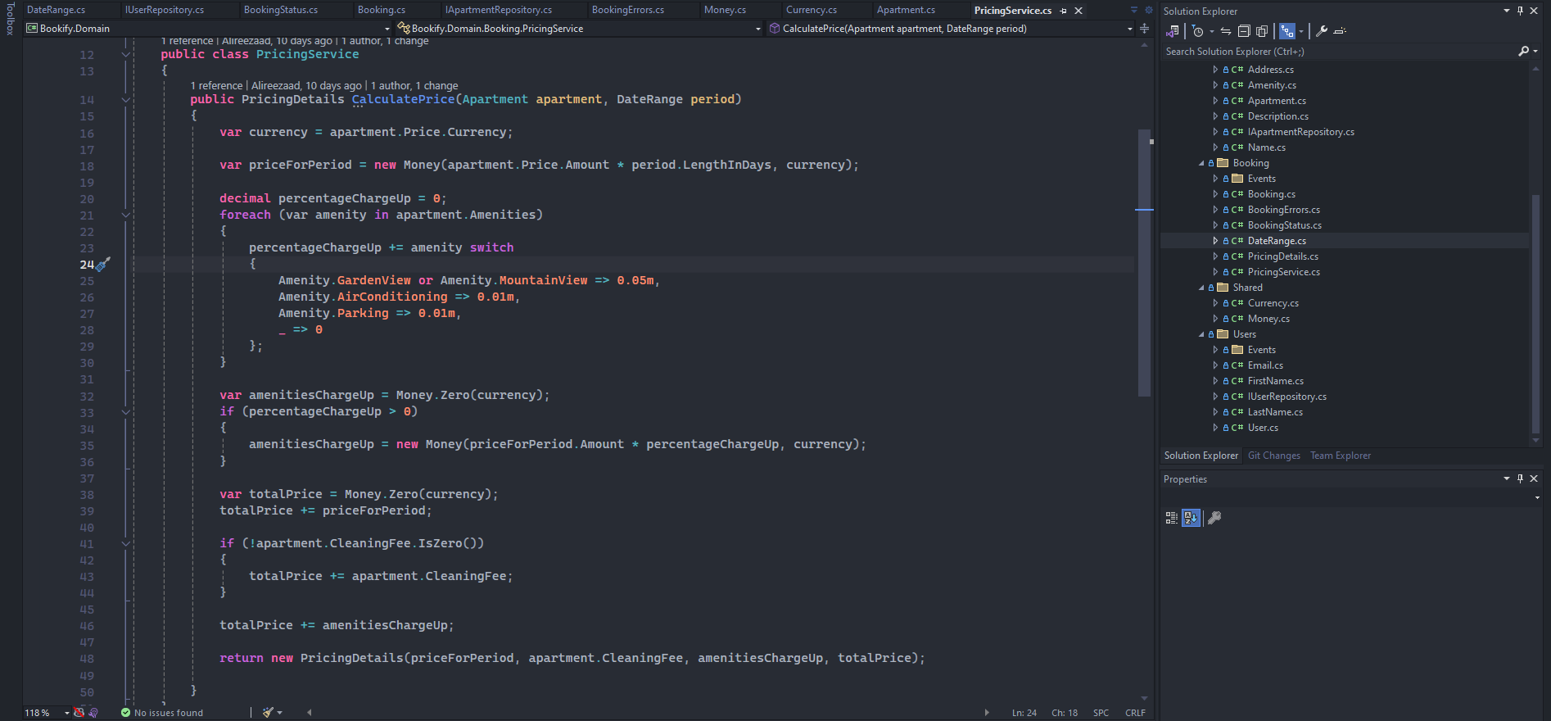1551x721 pixels.
Task: Click the split editor window icon
Action: tap(1144, 29)
